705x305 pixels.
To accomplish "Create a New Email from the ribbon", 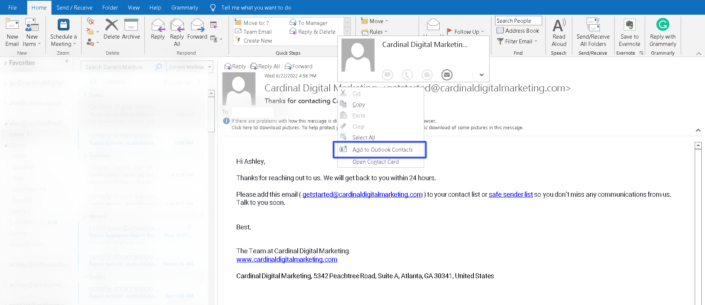I will (x=12, y=32).
